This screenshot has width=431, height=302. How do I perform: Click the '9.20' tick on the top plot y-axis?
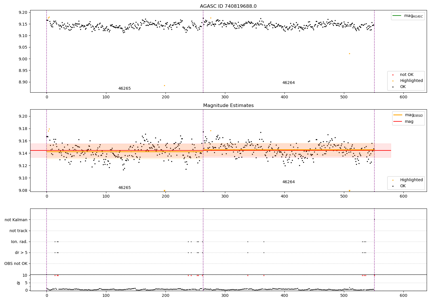point(23,13)
